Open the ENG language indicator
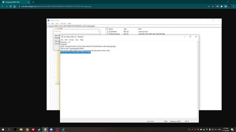Viewport: 236px width, 132px height. tap(219, 129)
